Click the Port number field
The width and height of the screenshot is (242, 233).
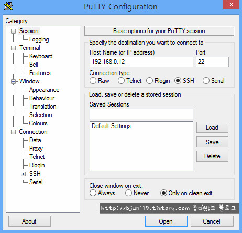(212, 62)
